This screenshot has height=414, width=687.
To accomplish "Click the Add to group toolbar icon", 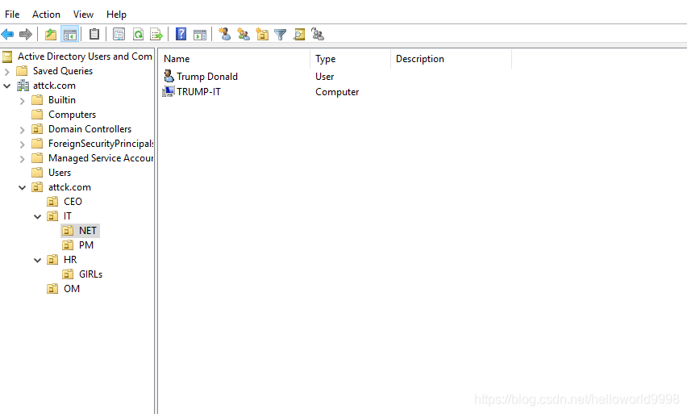I will (x=318, y=34).
